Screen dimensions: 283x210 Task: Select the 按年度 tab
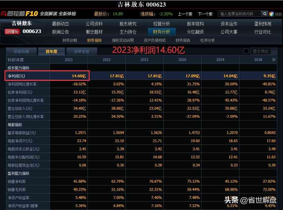click(x=51, y=51)
